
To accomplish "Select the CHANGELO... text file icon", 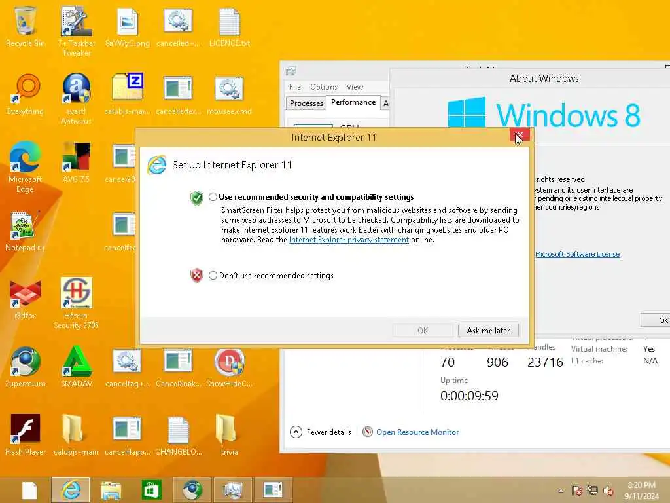I will point(178,435).
